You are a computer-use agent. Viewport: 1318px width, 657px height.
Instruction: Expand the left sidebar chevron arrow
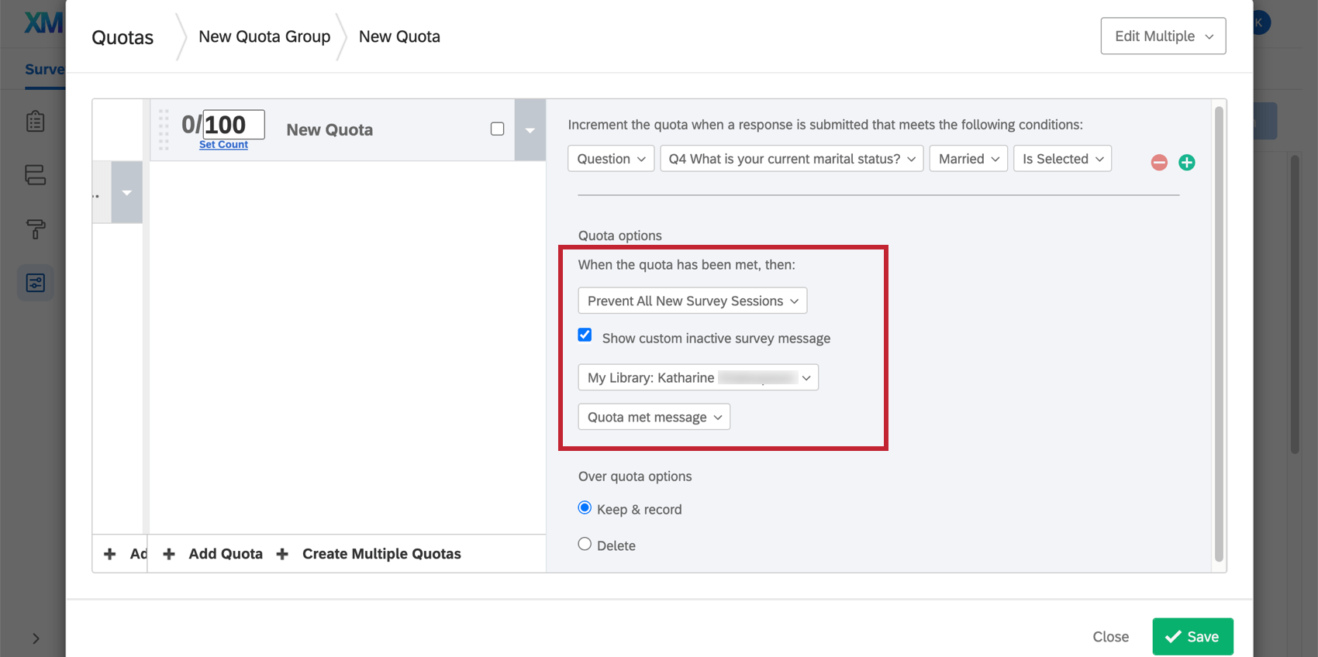pos(36,638)
